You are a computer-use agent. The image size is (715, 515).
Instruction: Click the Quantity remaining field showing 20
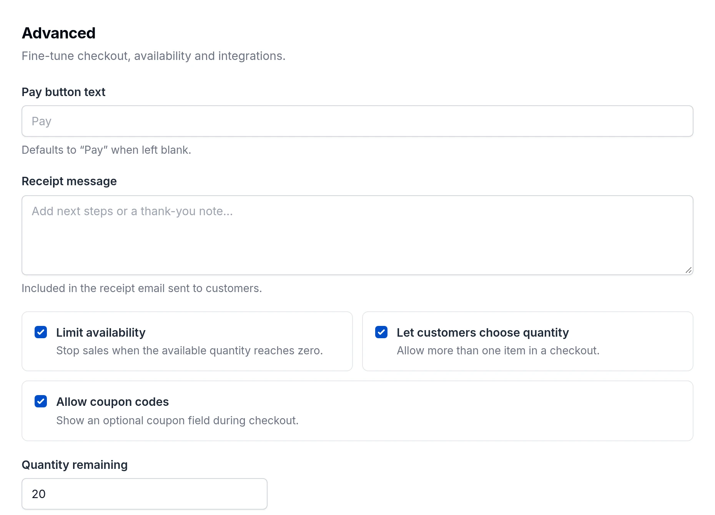pos(145,494)
